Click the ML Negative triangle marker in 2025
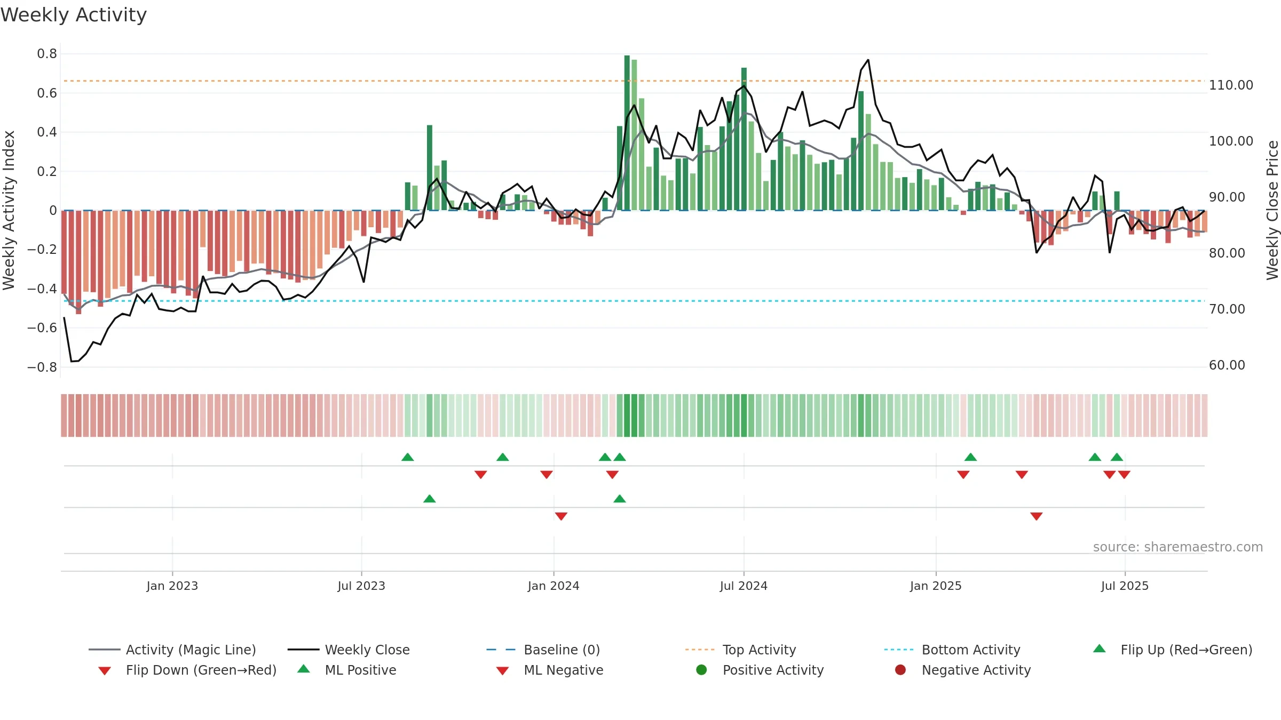 [1037, 516]
